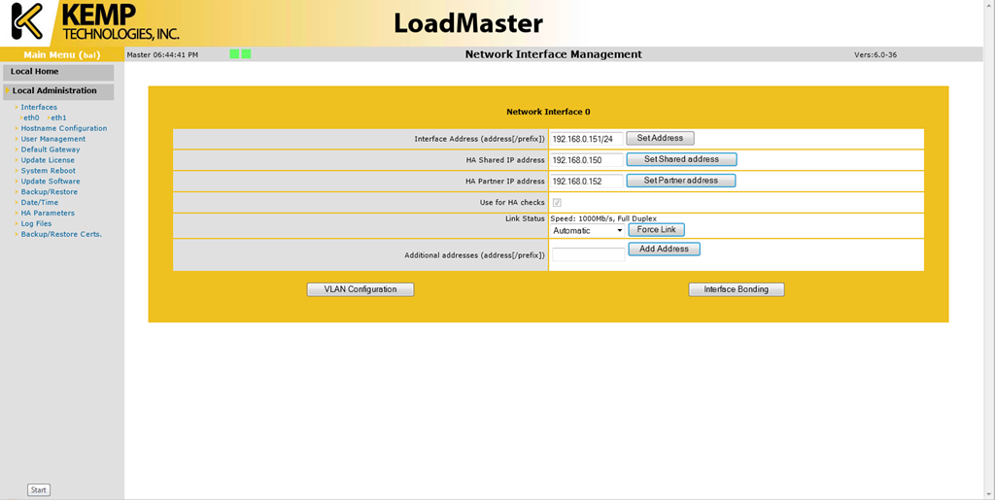The image size is (995, 500).
Task: Click the LoadMaster banner title
Action: pyautogui.click(x=468, y=23)
